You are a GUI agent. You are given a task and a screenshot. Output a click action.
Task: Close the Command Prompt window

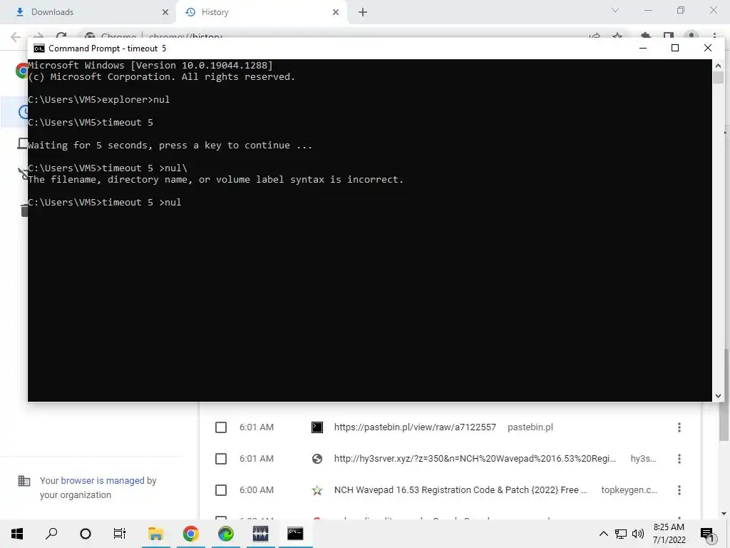click(x=708, y=48)
